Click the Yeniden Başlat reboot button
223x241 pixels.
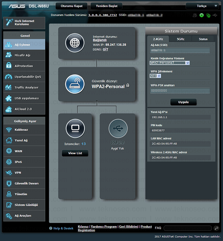107,6
